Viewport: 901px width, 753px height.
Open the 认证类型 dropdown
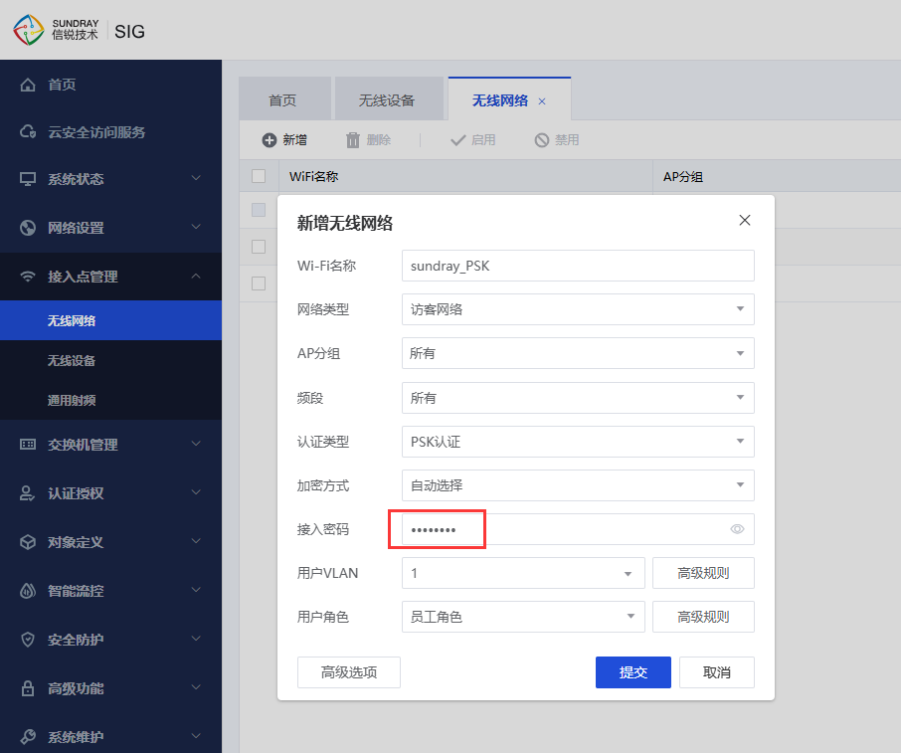pyautogui.click(x=578, y=442)
